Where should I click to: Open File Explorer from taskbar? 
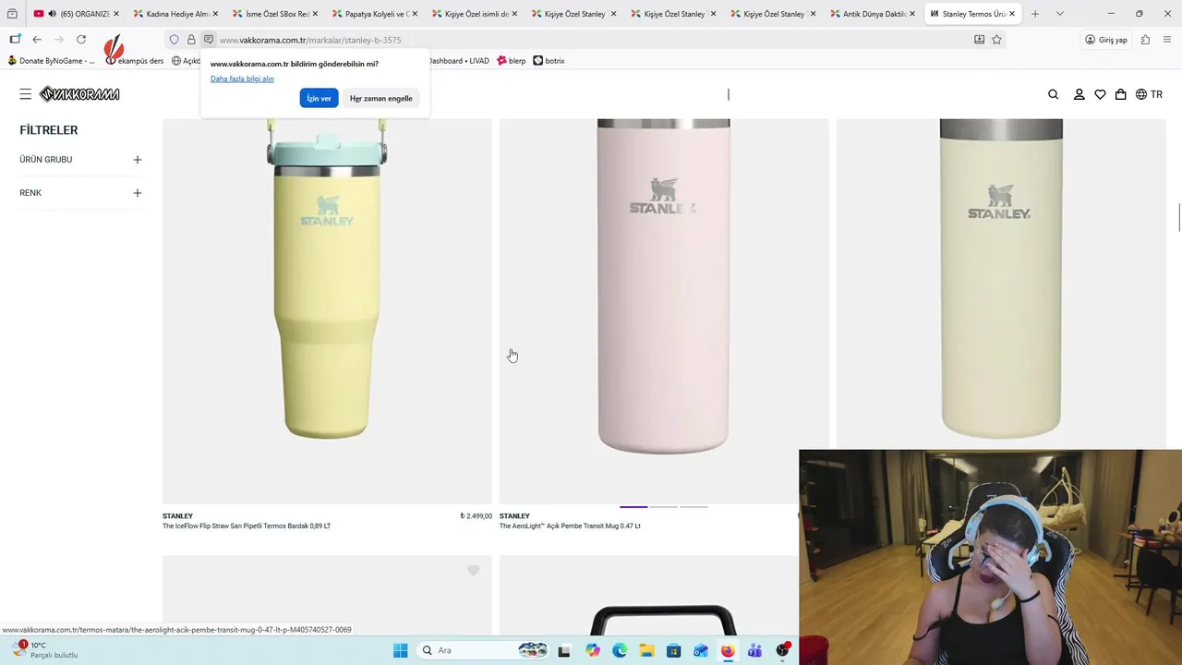tap(646, 650)
